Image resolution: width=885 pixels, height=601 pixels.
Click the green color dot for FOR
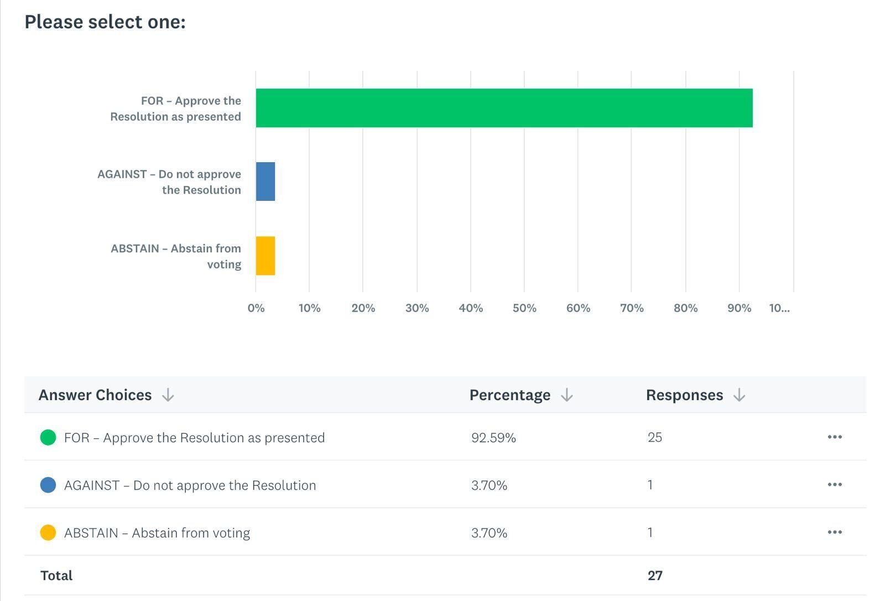48,438
